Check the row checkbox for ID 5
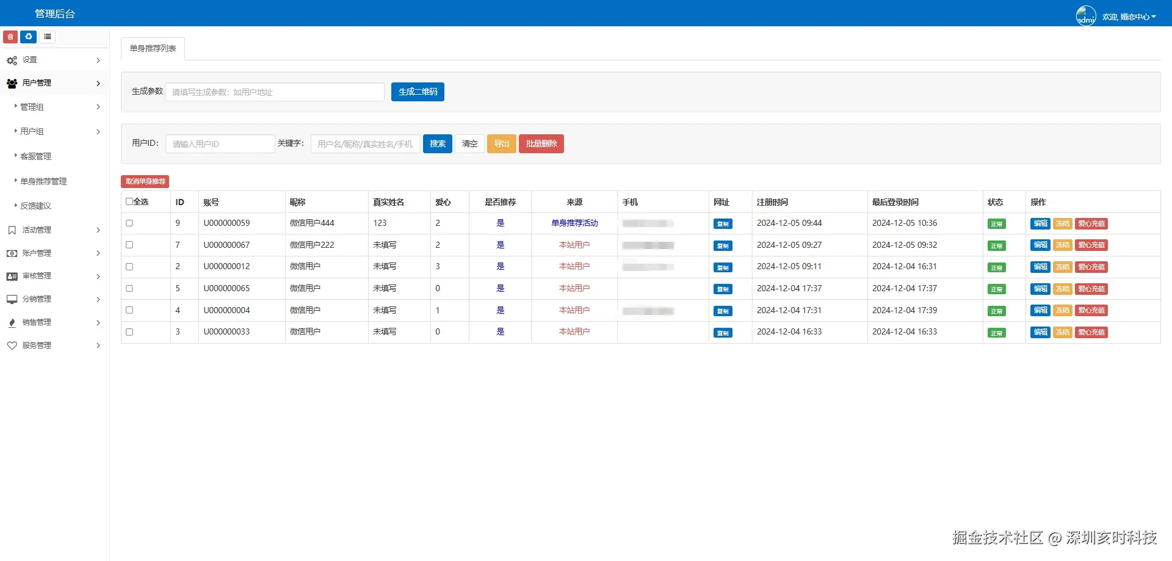Image resolution: width=1172 pixels, height=561 pixels. click(x=129, y=288)
